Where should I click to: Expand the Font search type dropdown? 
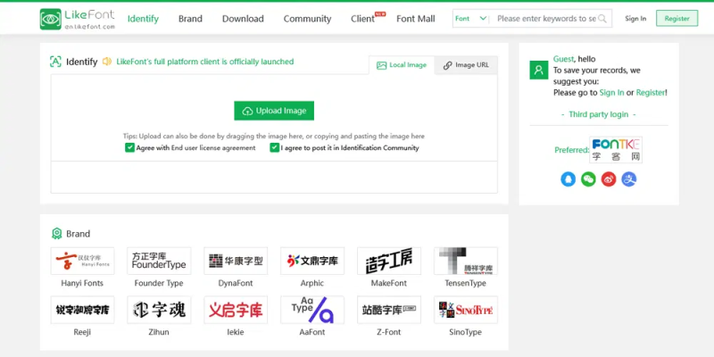pyautogui.click(x=471, y=19)
